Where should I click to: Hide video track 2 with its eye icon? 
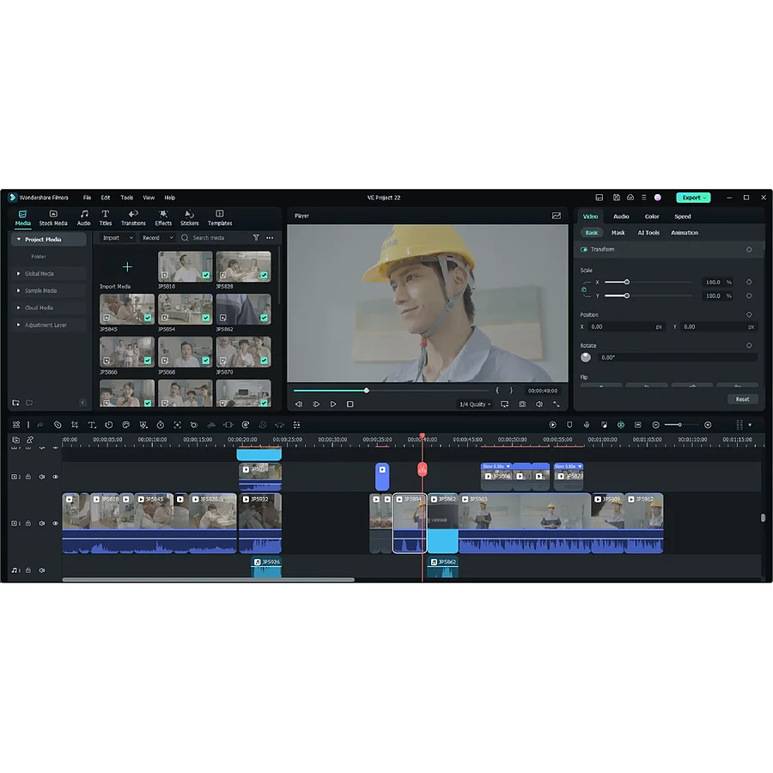pyautogui.click(x=55, y=477)
